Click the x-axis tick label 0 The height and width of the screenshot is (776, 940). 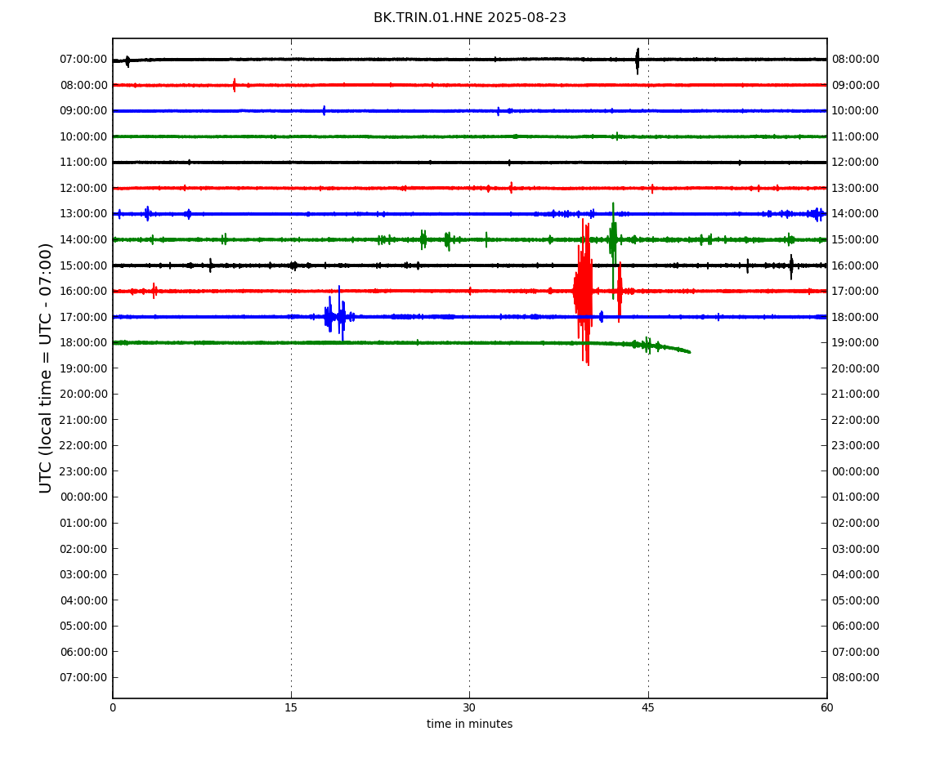pyautogui.click(x=113, y=707)
